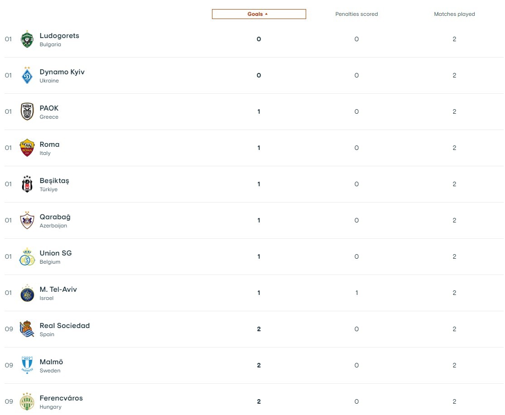The height and width of the screenshot is (415, 505).
Task: Sort table by Penalties scored
Action: pyautogui.click(x=356, y=14)
